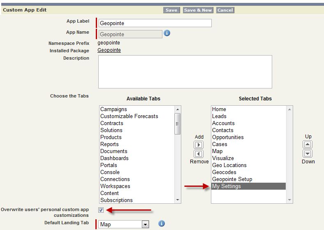324x230 pixels.
Task: Select Campaigns in Available Tabs
Action: [x=137, y=109]
